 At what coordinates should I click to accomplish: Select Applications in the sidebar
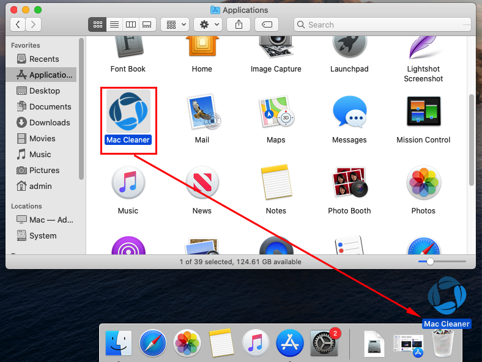coord(41,75)
